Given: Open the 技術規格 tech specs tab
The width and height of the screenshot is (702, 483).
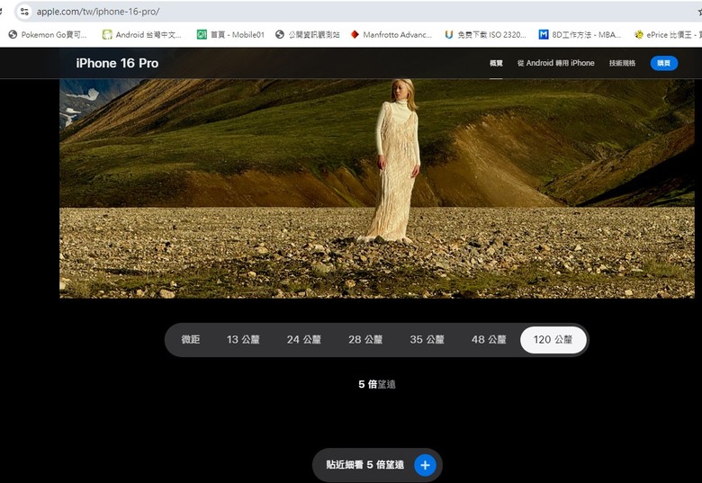Looking at the screenshot, I should pos(622,63).
